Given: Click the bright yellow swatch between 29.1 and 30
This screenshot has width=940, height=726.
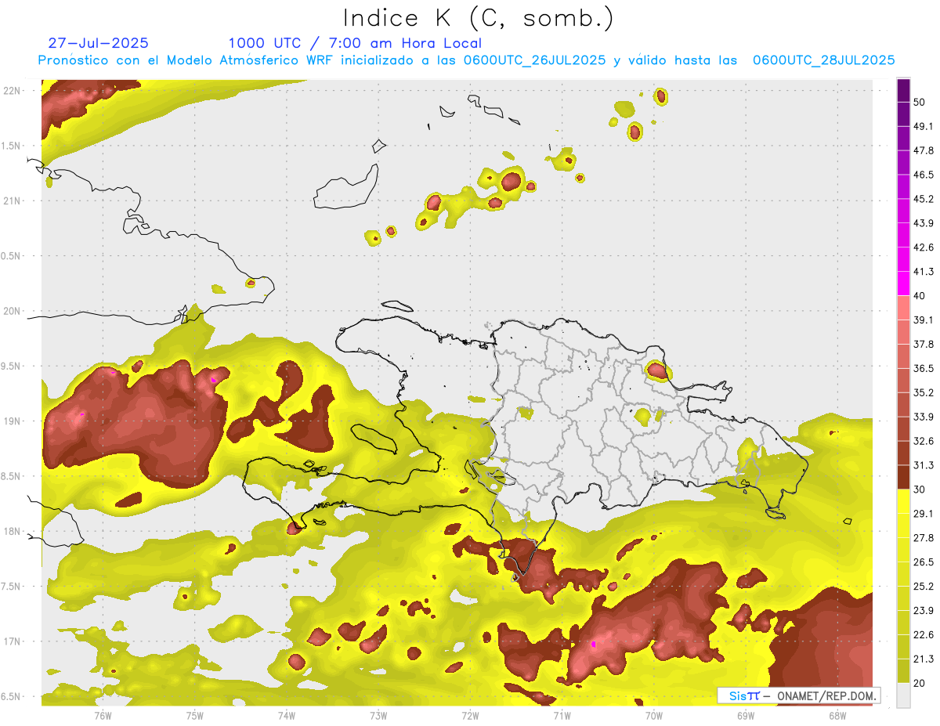Looking at the screenshot, I should pos(903,501).
